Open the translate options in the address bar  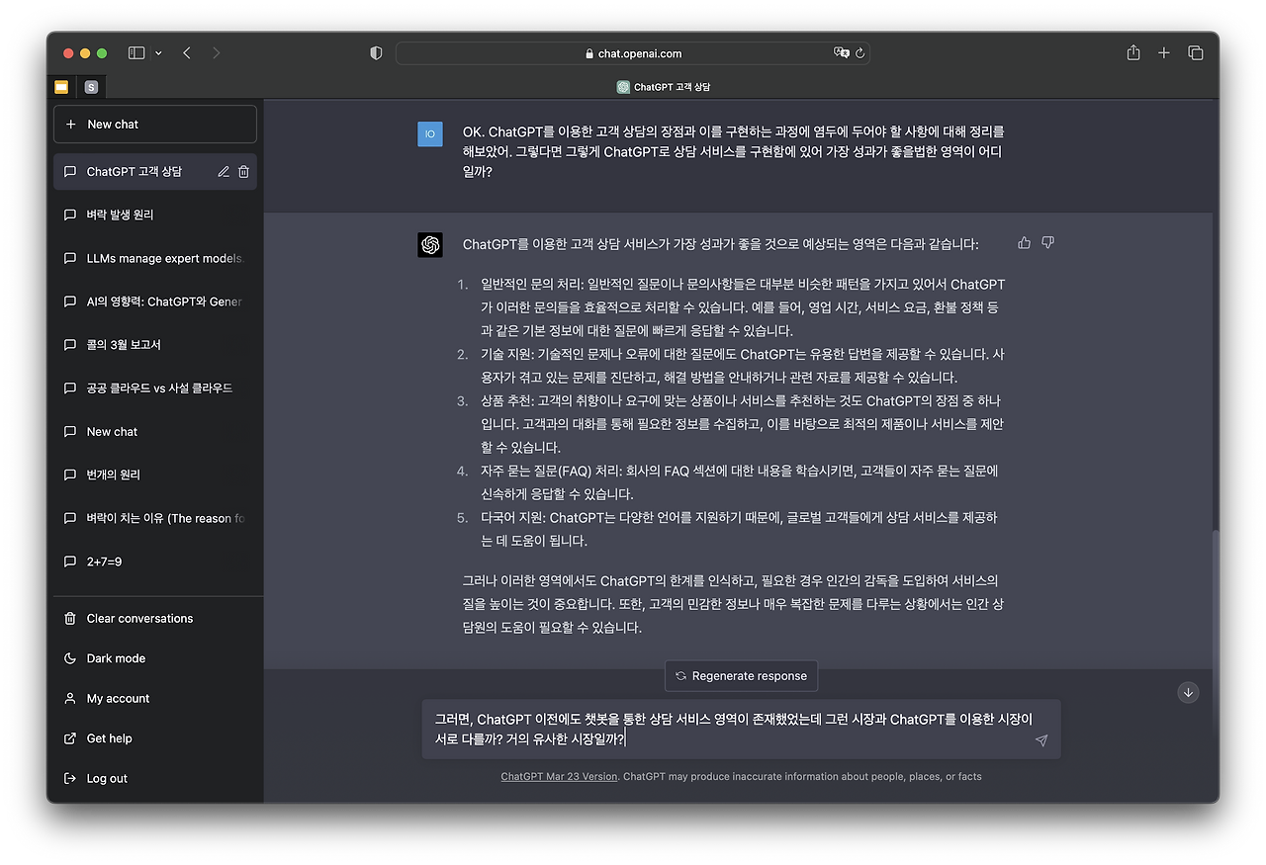click(x=842, y=53)
